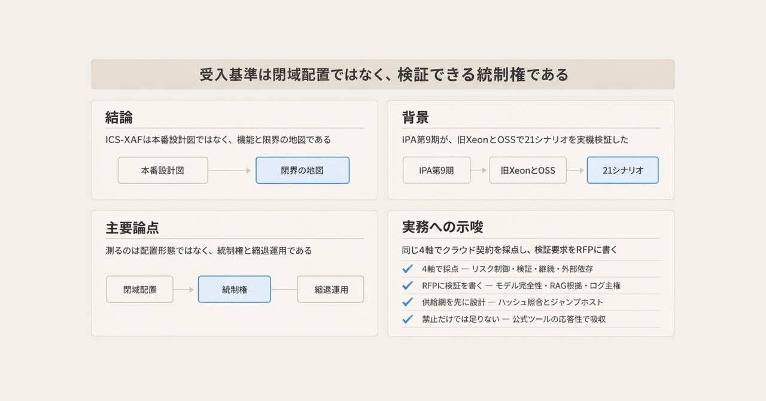766x401 pixels.
Task: Click checkmark beside RFPに検証を書く
Action: [x=408, y=285]
